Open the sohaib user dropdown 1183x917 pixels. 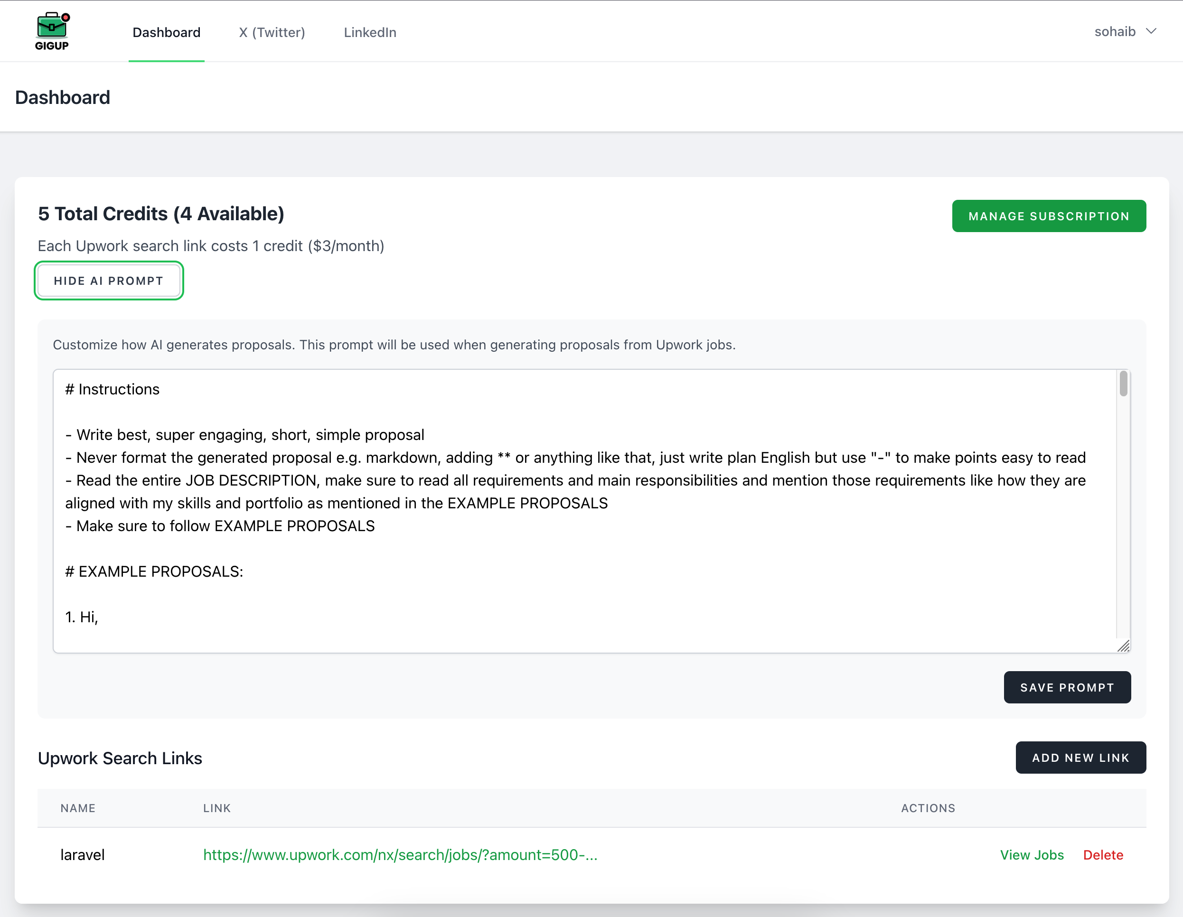tap(1115, 31)
